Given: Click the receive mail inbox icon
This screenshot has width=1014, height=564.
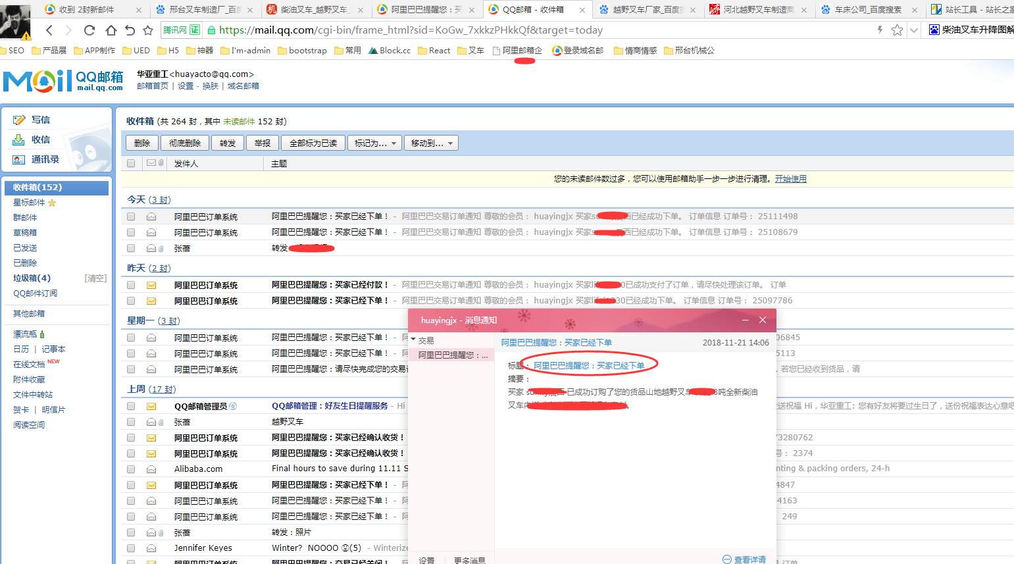Looking at the screenshot, I should click(19, 140).
